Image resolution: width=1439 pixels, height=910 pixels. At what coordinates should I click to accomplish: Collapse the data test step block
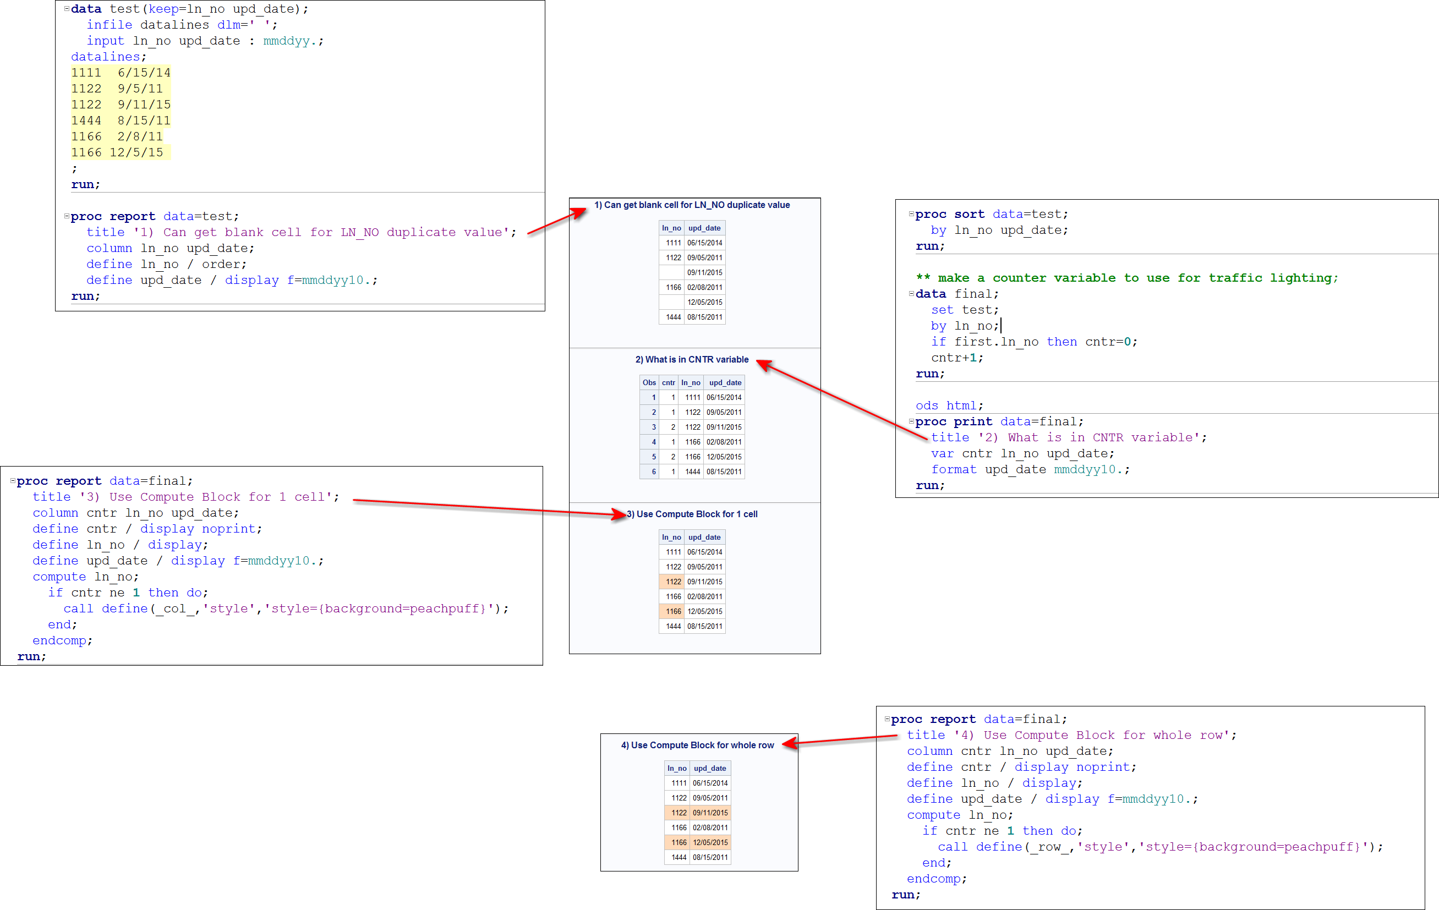[67, 8]
